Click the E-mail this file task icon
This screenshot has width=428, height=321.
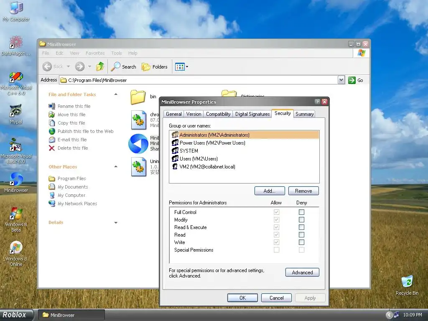tap(51, 140)
